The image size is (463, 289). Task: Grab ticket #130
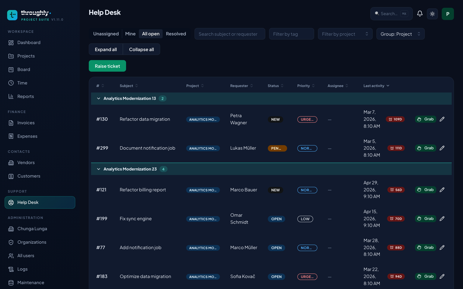[425, 119]
